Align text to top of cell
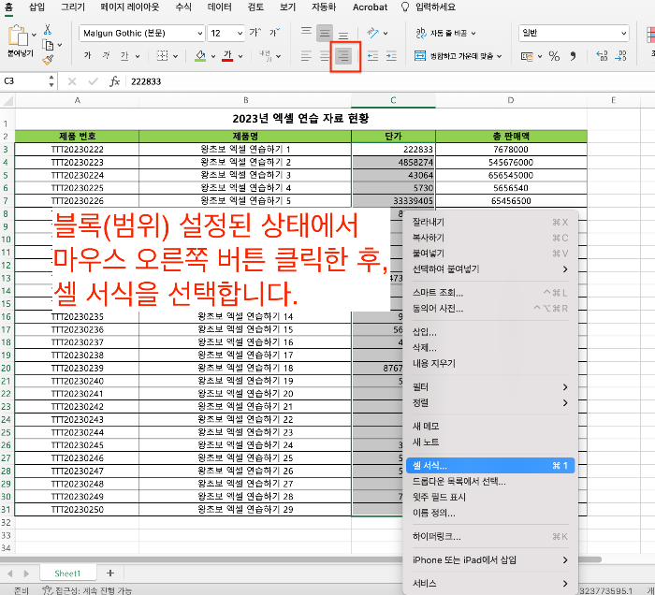This screenshot has height=595, width=655. click(x=306, y=33)
